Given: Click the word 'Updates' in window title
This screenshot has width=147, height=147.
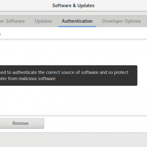Looking at the screenshot, I should [86, 6].
